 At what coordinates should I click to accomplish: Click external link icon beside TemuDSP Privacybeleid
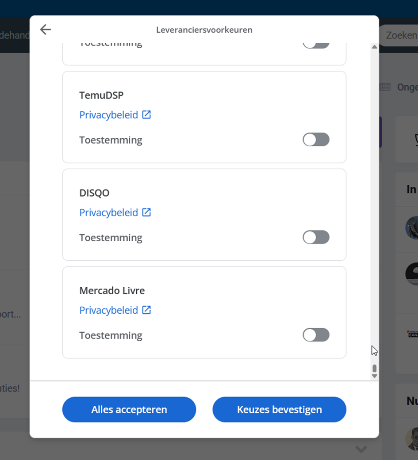(x=146, y=115)
